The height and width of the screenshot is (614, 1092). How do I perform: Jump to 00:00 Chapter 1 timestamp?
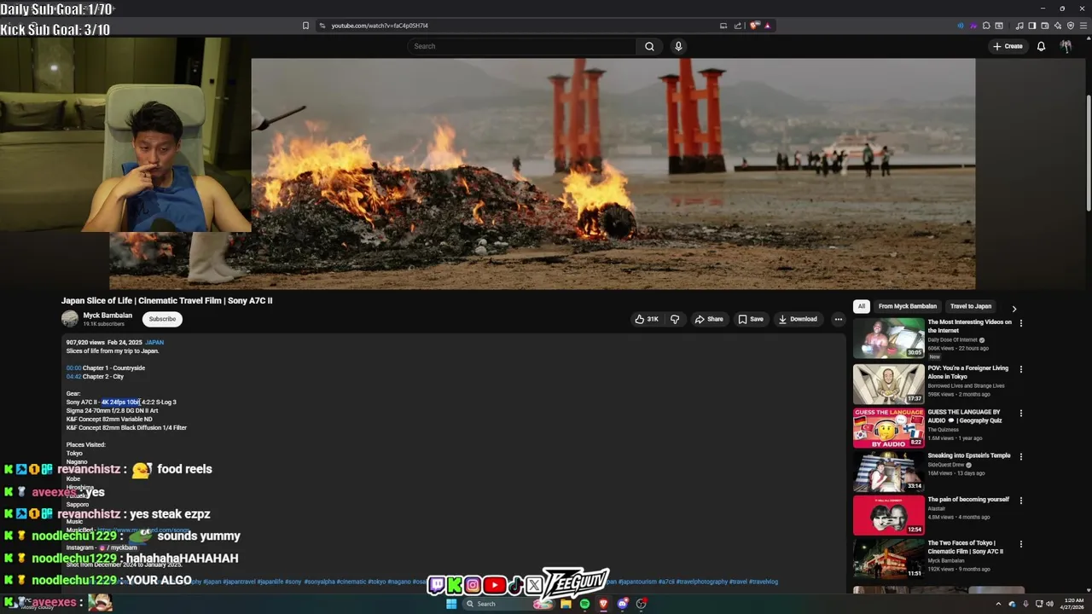pos(74,368)
